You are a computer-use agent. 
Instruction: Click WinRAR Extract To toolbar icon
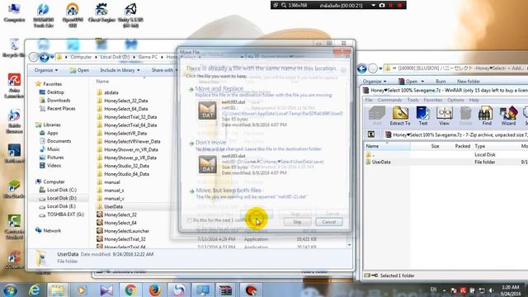(x=400, y=115)
